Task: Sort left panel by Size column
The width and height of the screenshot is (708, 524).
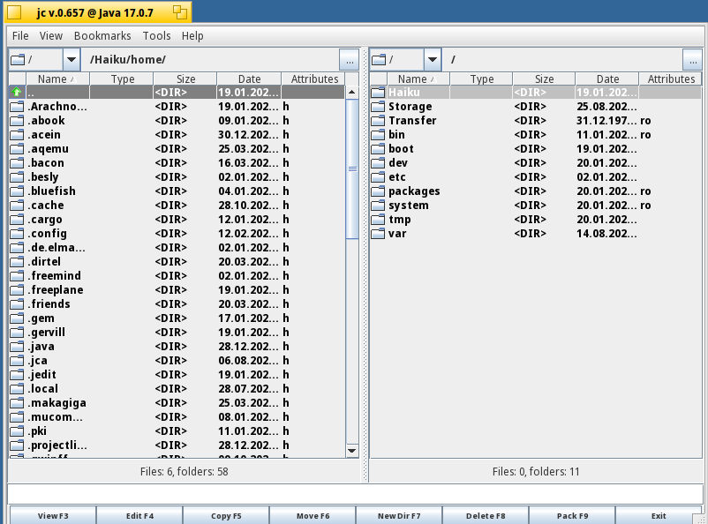Action: [185, 79]
